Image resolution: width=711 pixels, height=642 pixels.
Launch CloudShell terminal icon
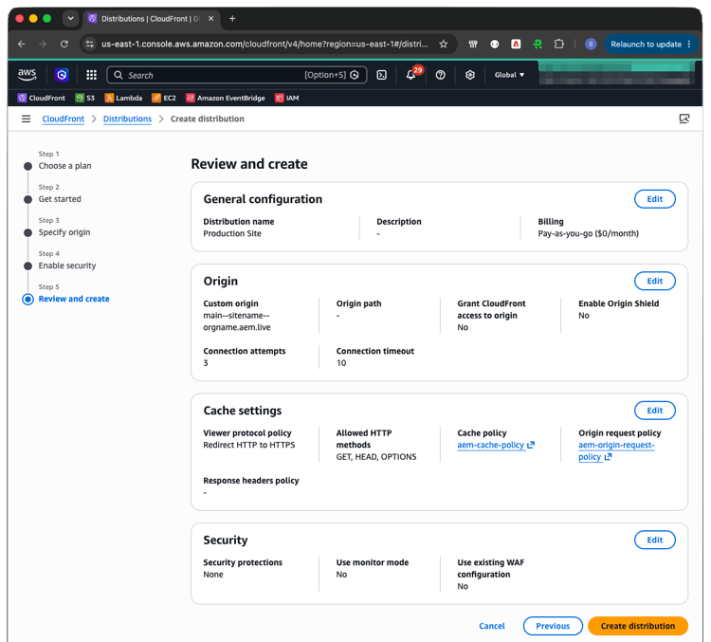[382, 75]
